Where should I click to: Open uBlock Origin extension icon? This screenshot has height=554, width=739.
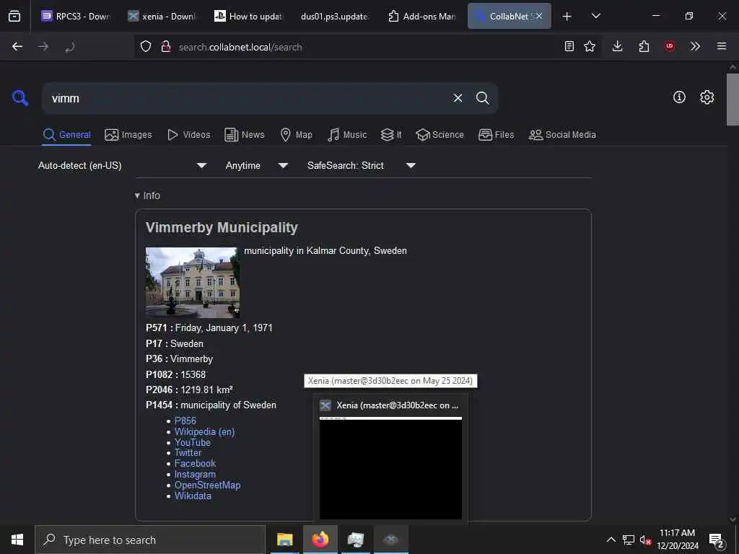pyautogui.click(x=670, y=46)
